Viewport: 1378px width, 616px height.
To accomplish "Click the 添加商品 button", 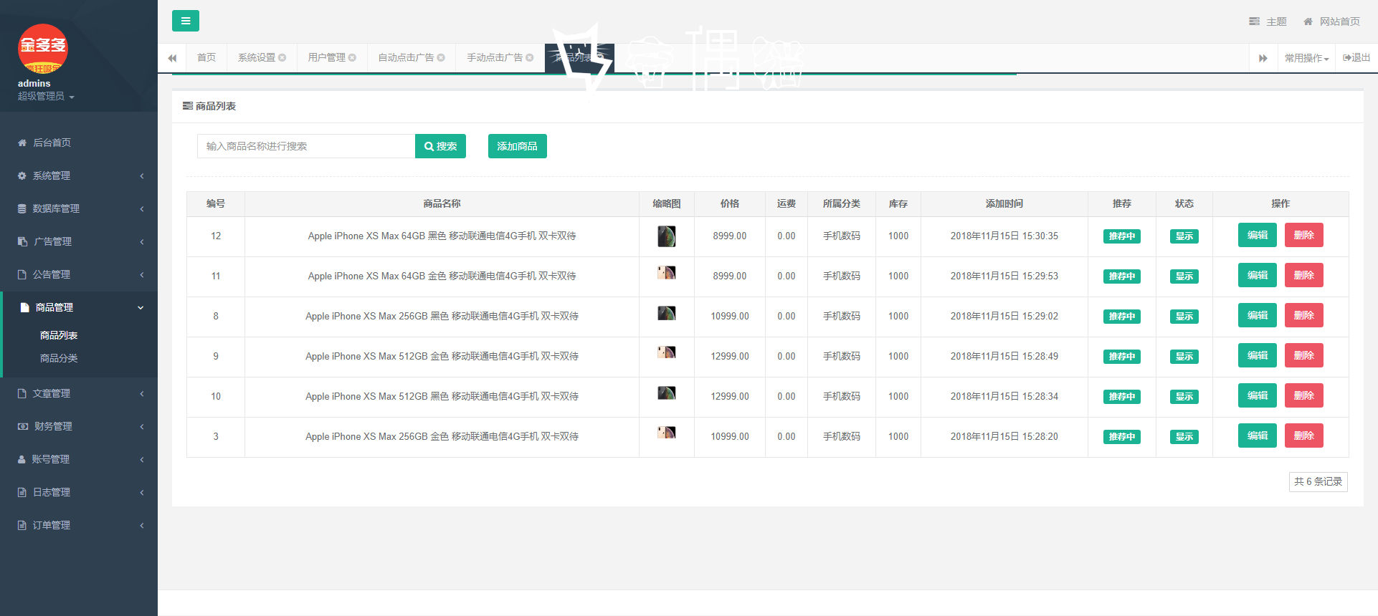I will coord(517,146).
